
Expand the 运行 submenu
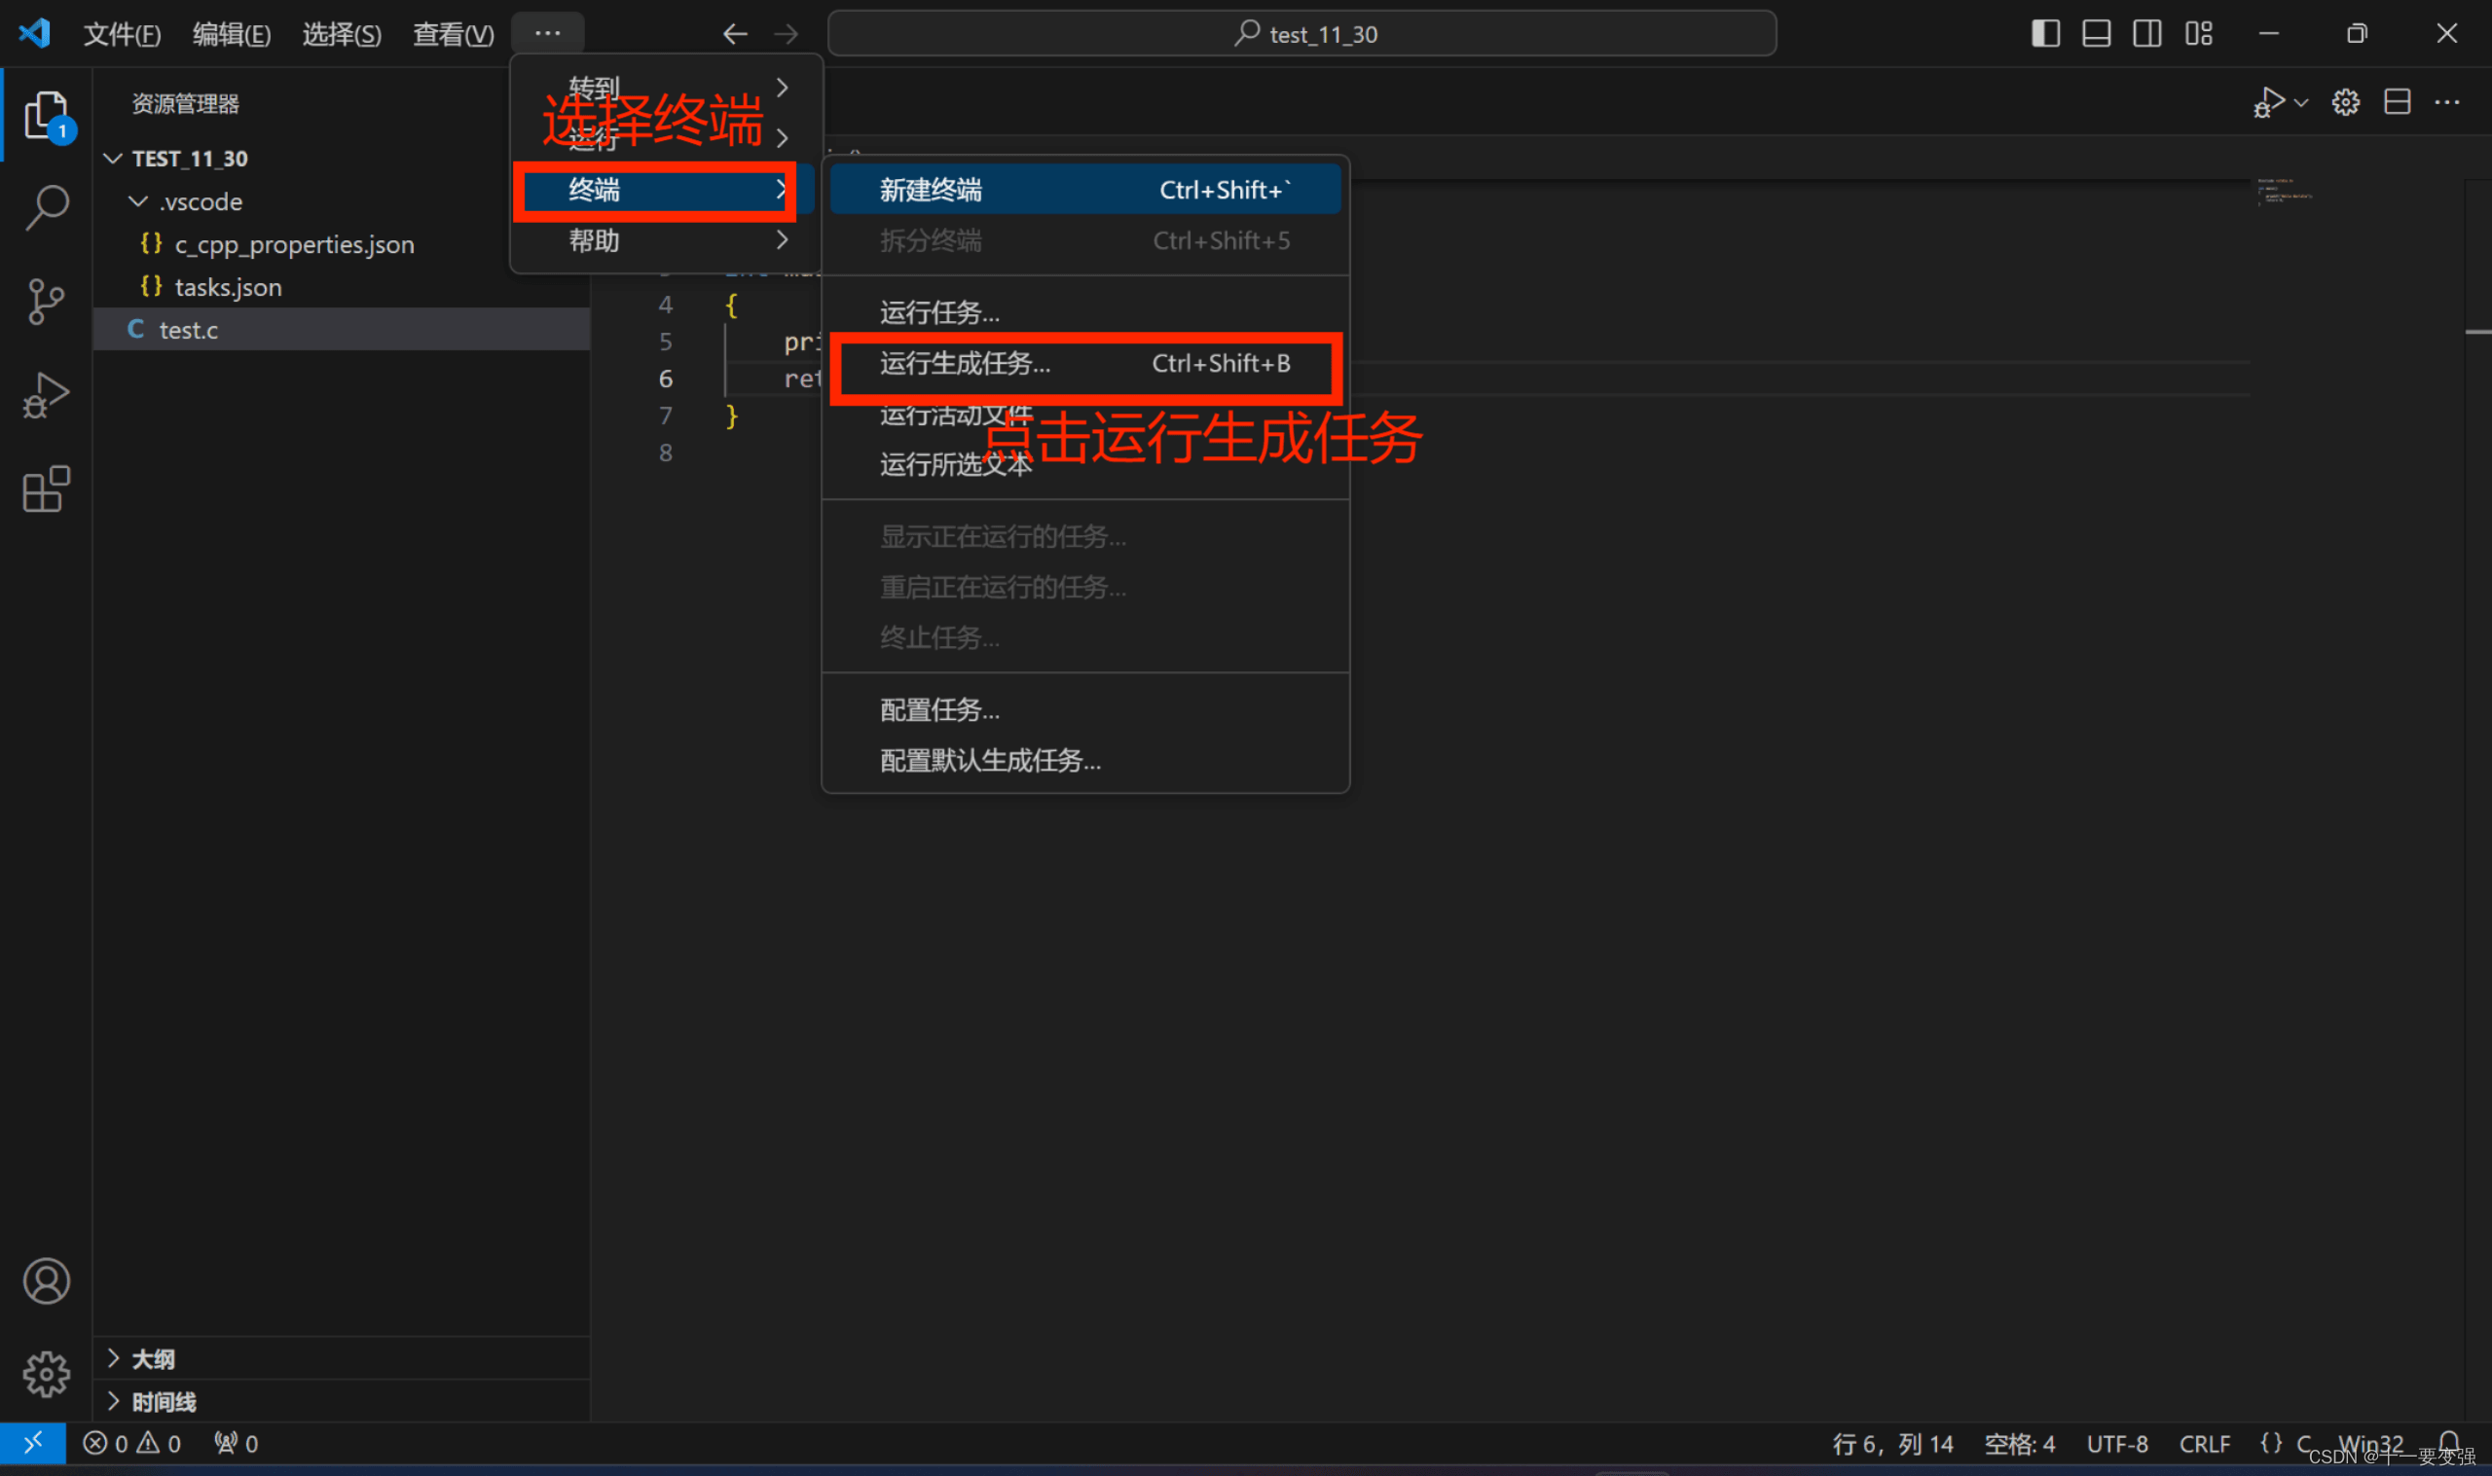(666, 137)
